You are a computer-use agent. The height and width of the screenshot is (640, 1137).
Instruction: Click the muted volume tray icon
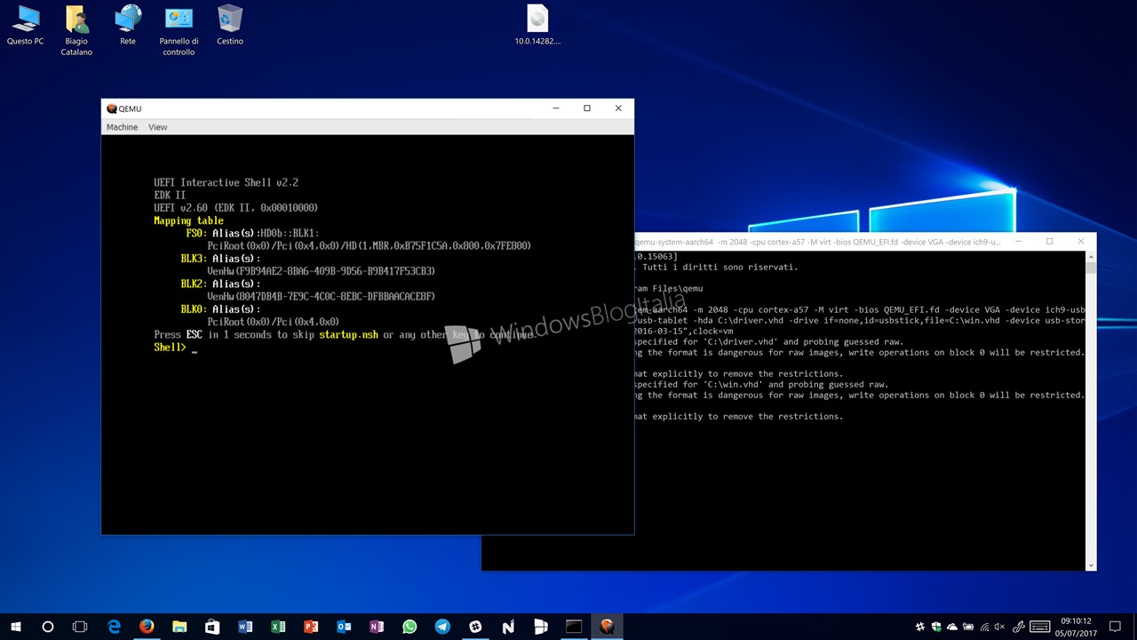[x=999, y=627]
